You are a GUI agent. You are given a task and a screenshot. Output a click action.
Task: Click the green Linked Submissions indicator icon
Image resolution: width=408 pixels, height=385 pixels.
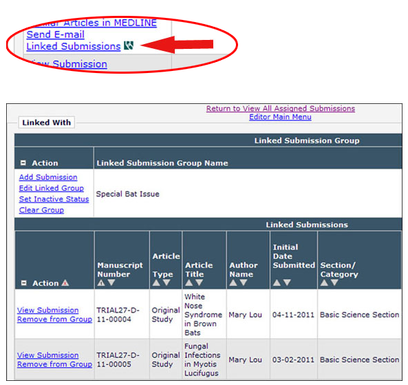(x=128, y=45)
